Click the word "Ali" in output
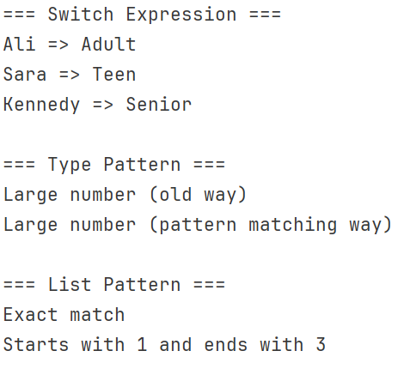This screenshot has width=398, height=369. 19,45
